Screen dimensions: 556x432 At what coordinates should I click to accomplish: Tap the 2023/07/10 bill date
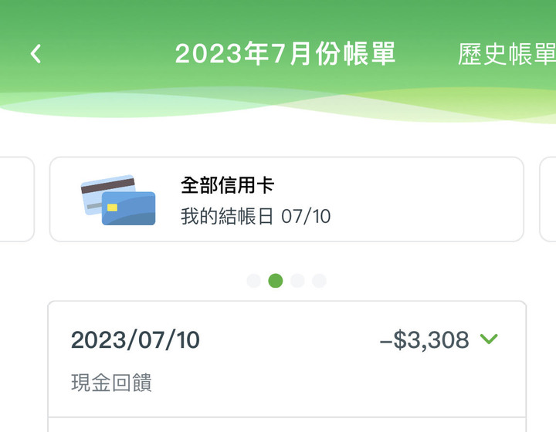pos(135,340)
